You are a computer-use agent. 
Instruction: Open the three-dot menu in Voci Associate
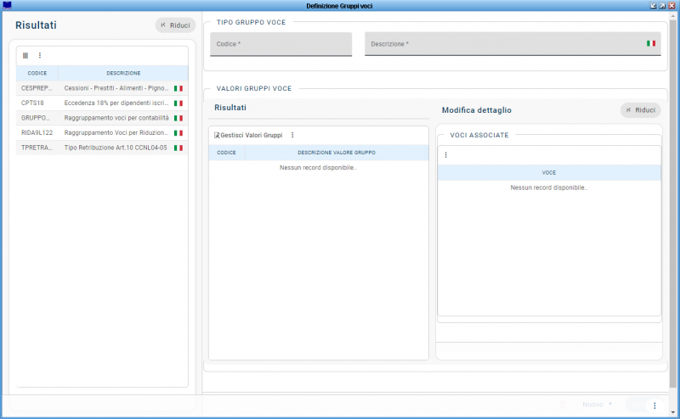445,155
